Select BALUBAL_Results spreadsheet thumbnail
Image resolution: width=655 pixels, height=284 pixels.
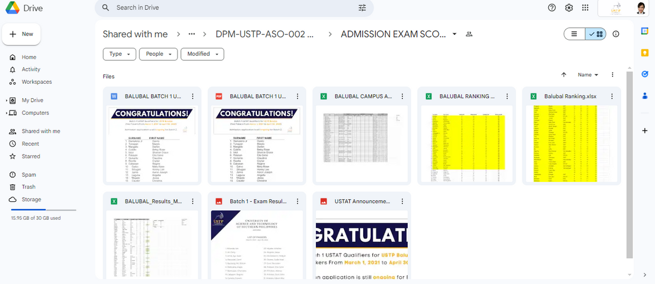point(152,244)
